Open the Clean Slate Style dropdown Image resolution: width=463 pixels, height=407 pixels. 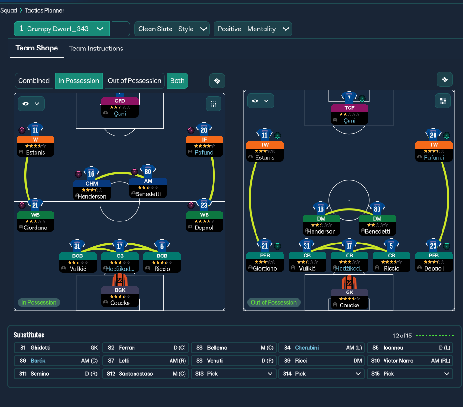coord(204,29)
